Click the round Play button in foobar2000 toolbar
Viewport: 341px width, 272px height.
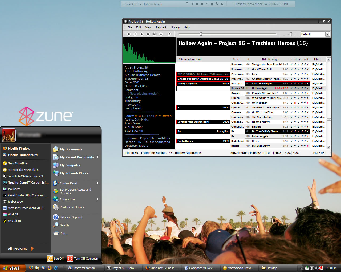[142, 34]
